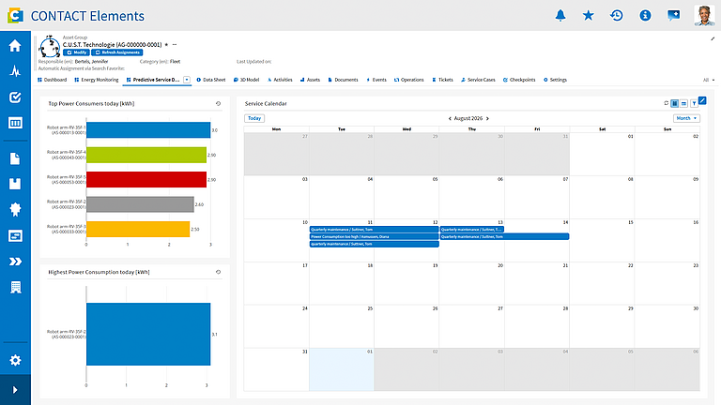Viewport: 721px width, 405px height.
Task: Toggle the favorite star next to asset name
Action: tap(166, 45)
